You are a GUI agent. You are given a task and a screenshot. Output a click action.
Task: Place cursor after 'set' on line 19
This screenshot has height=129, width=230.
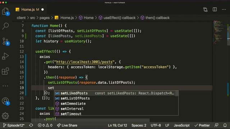tap(54, 88)
